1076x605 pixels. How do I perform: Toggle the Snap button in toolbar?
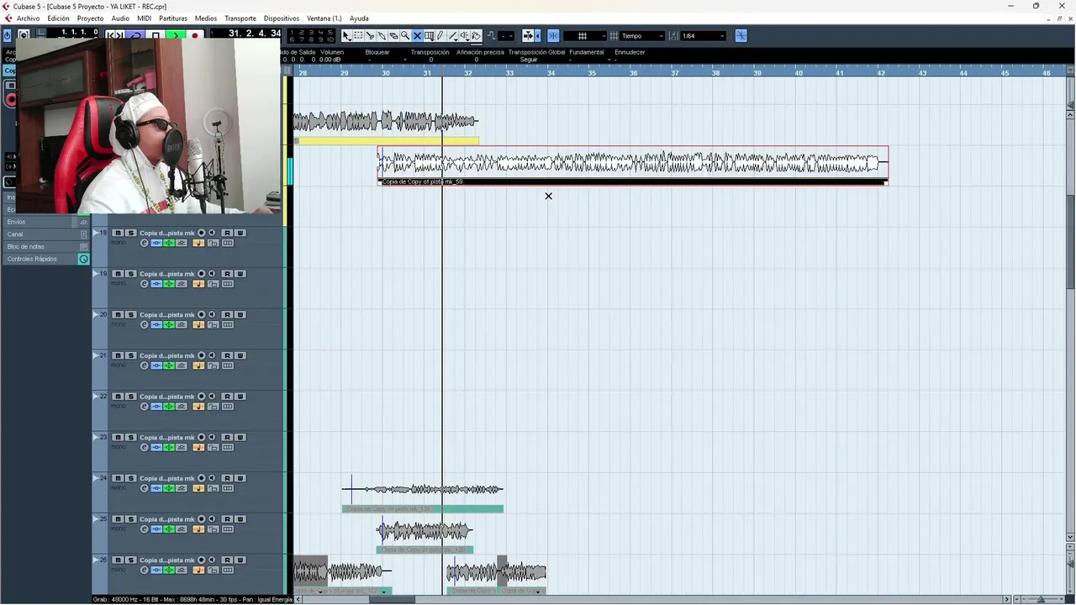pyautogui.click(x=553, y=36)
